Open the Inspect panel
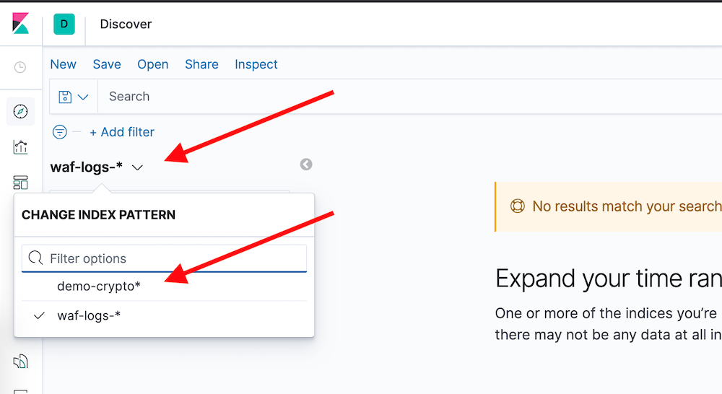The height and width of the screenshot is (394, 722). tap(256, 64)
